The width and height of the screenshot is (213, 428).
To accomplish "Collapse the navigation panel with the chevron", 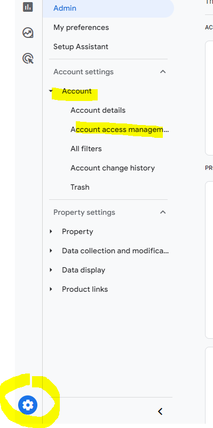I will pos(160,411).
